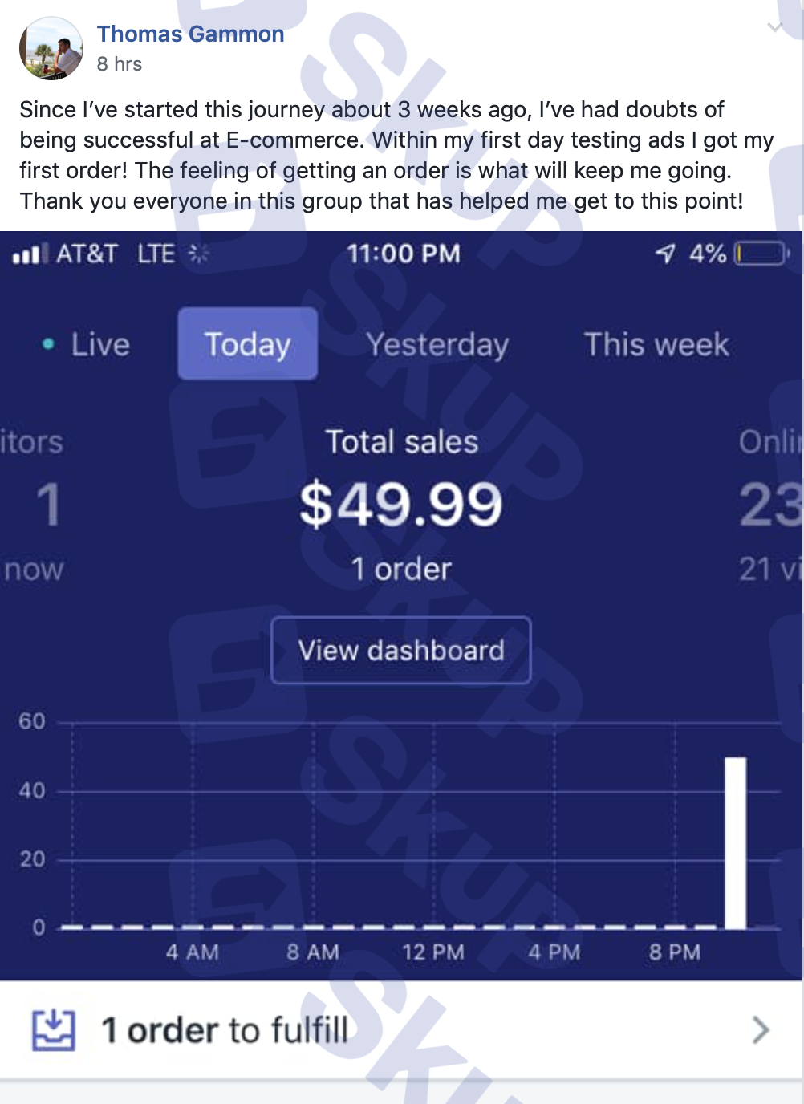The width and height of the screenshot is (804, 1104).
Task: Click the View dashboard button
Action: (401, 650)
